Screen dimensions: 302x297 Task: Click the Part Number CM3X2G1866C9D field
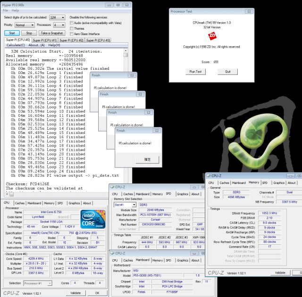click(156, 224)
